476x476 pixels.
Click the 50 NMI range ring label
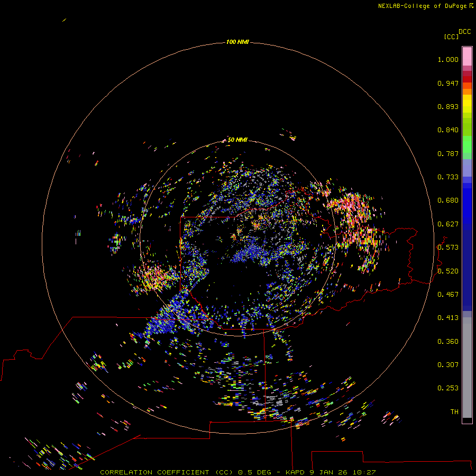tap(237, 140)
